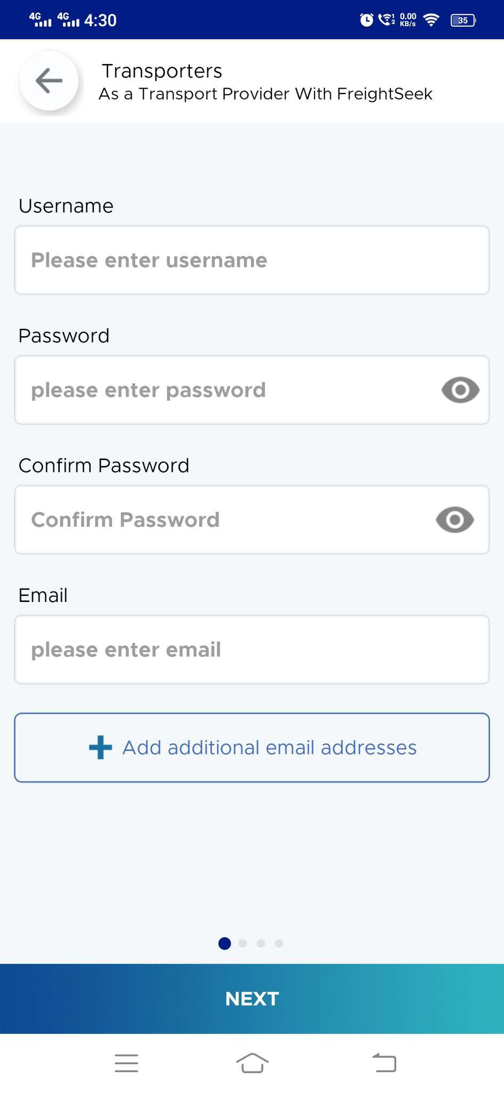This screenshot has width=504, height=1093.
Task: Tap the back arrow button
Action: 49,81
